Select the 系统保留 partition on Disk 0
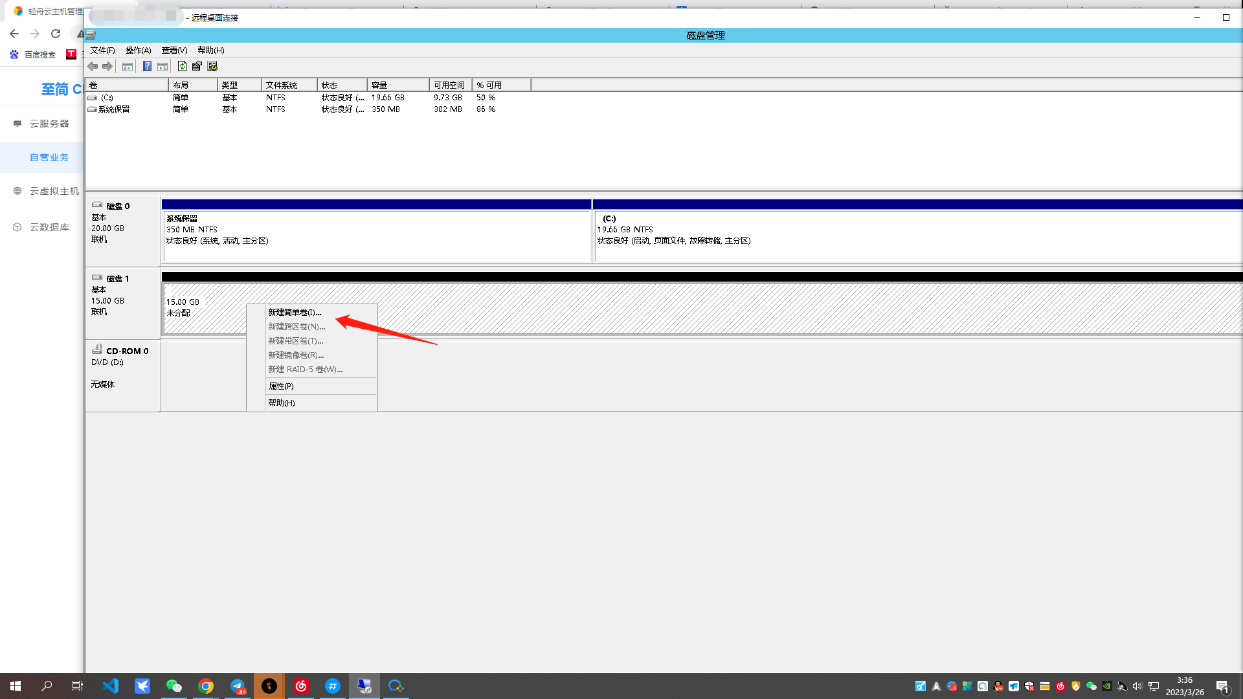 click(375, 236)
